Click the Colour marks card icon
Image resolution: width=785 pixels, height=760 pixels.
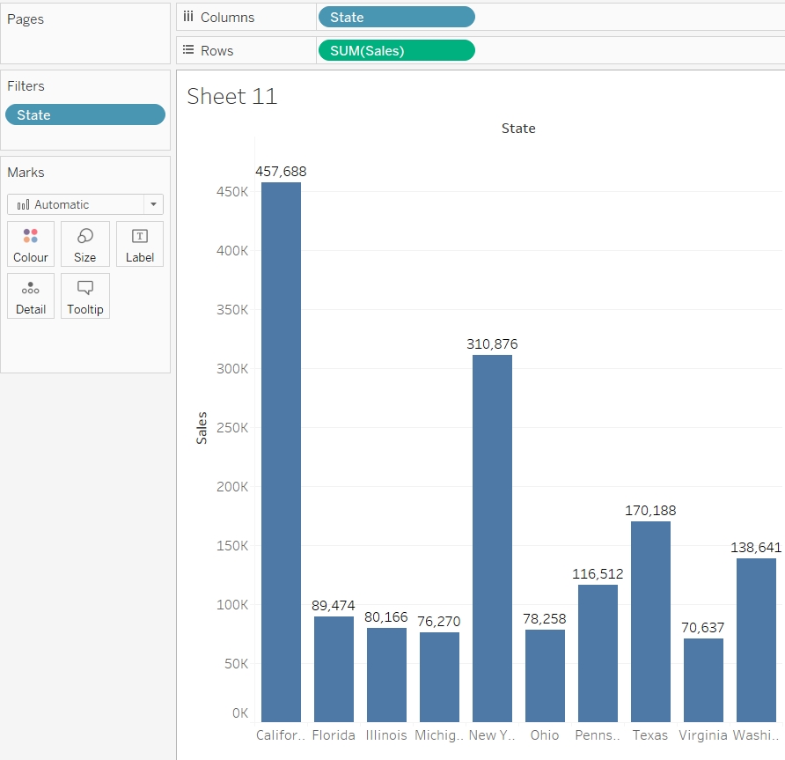[x=31, y=236]
